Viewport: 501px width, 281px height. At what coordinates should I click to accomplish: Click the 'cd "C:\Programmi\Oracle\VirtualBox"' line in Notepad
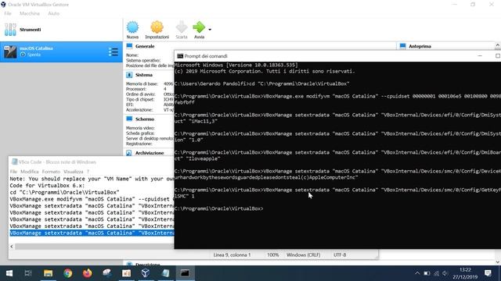pyautogui.click(x=64, y=192)
